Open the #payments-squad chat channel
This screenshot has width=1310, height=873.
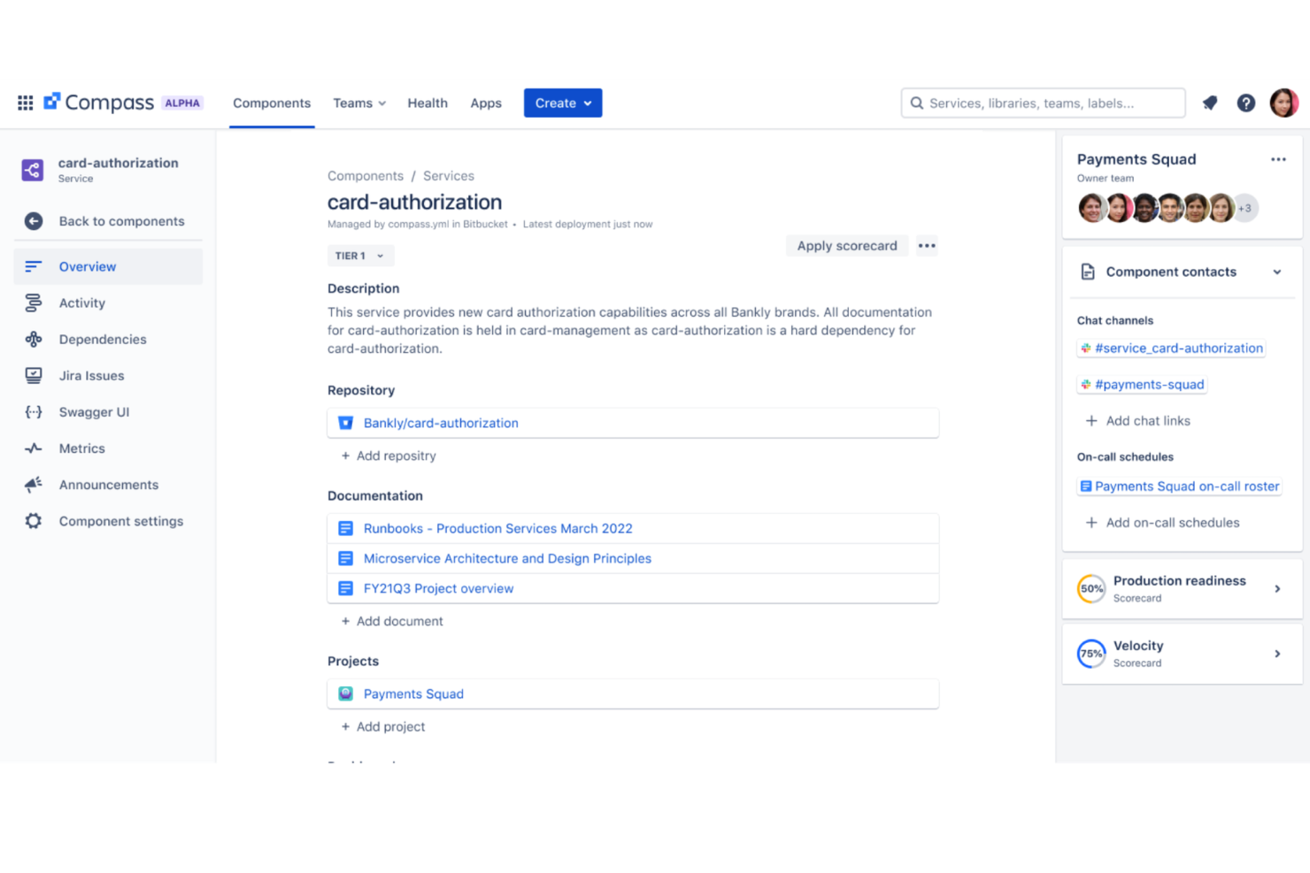1149,385
